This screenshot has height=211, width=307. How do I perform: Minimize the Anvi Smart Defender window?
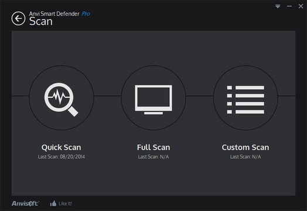[x=289, y=6]
